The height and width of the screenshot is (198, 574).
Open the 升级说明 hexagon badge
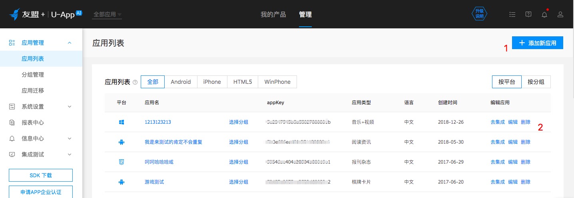click(479, 14)
